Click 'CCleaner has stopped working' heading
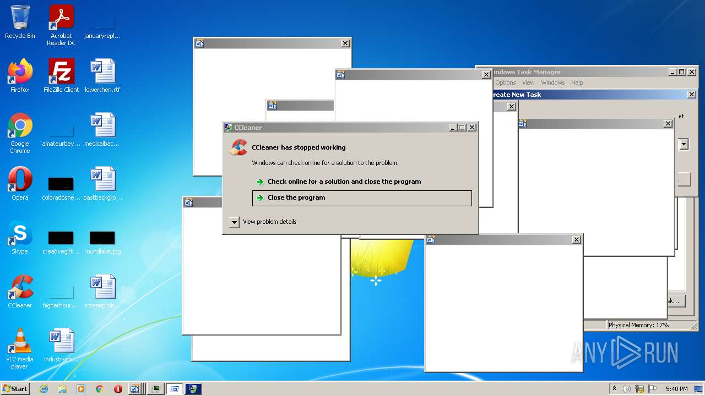The height and width of the screenshot is (396, 705). (x=299, y=147)
